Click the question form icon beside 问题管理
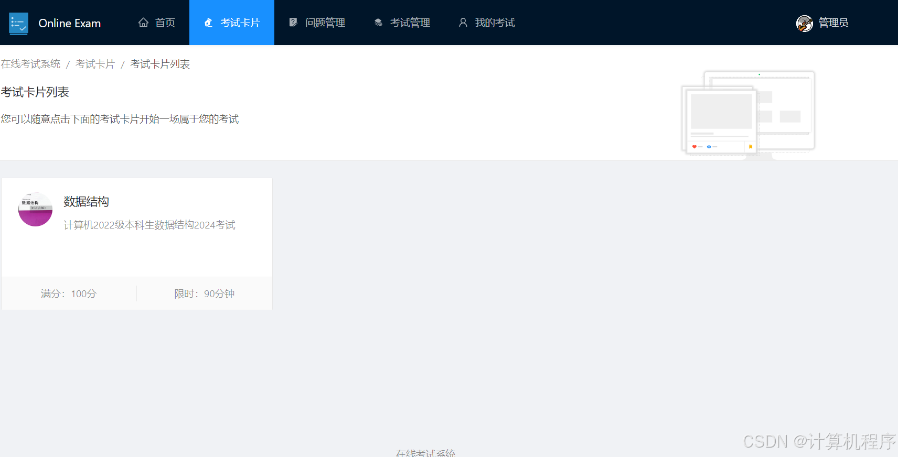Viewport: 898px width, 457px height. click(x=293, y=23)
